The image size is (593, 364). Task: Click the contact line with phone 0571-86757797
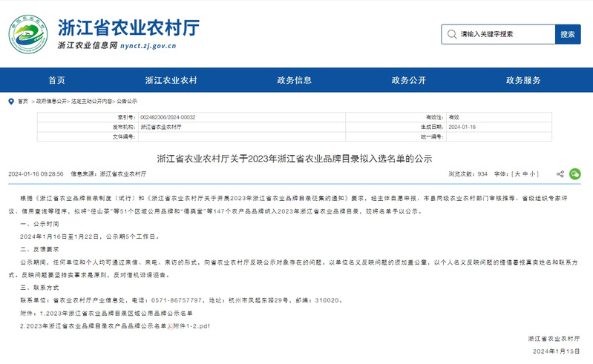182,300
